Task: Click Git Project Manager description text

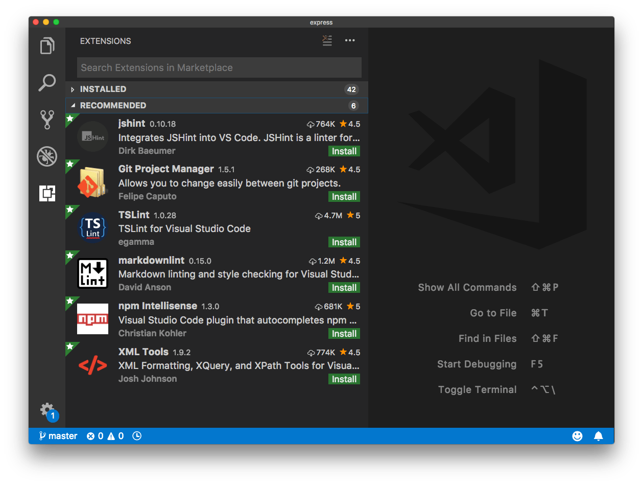Action: (229, 183)
